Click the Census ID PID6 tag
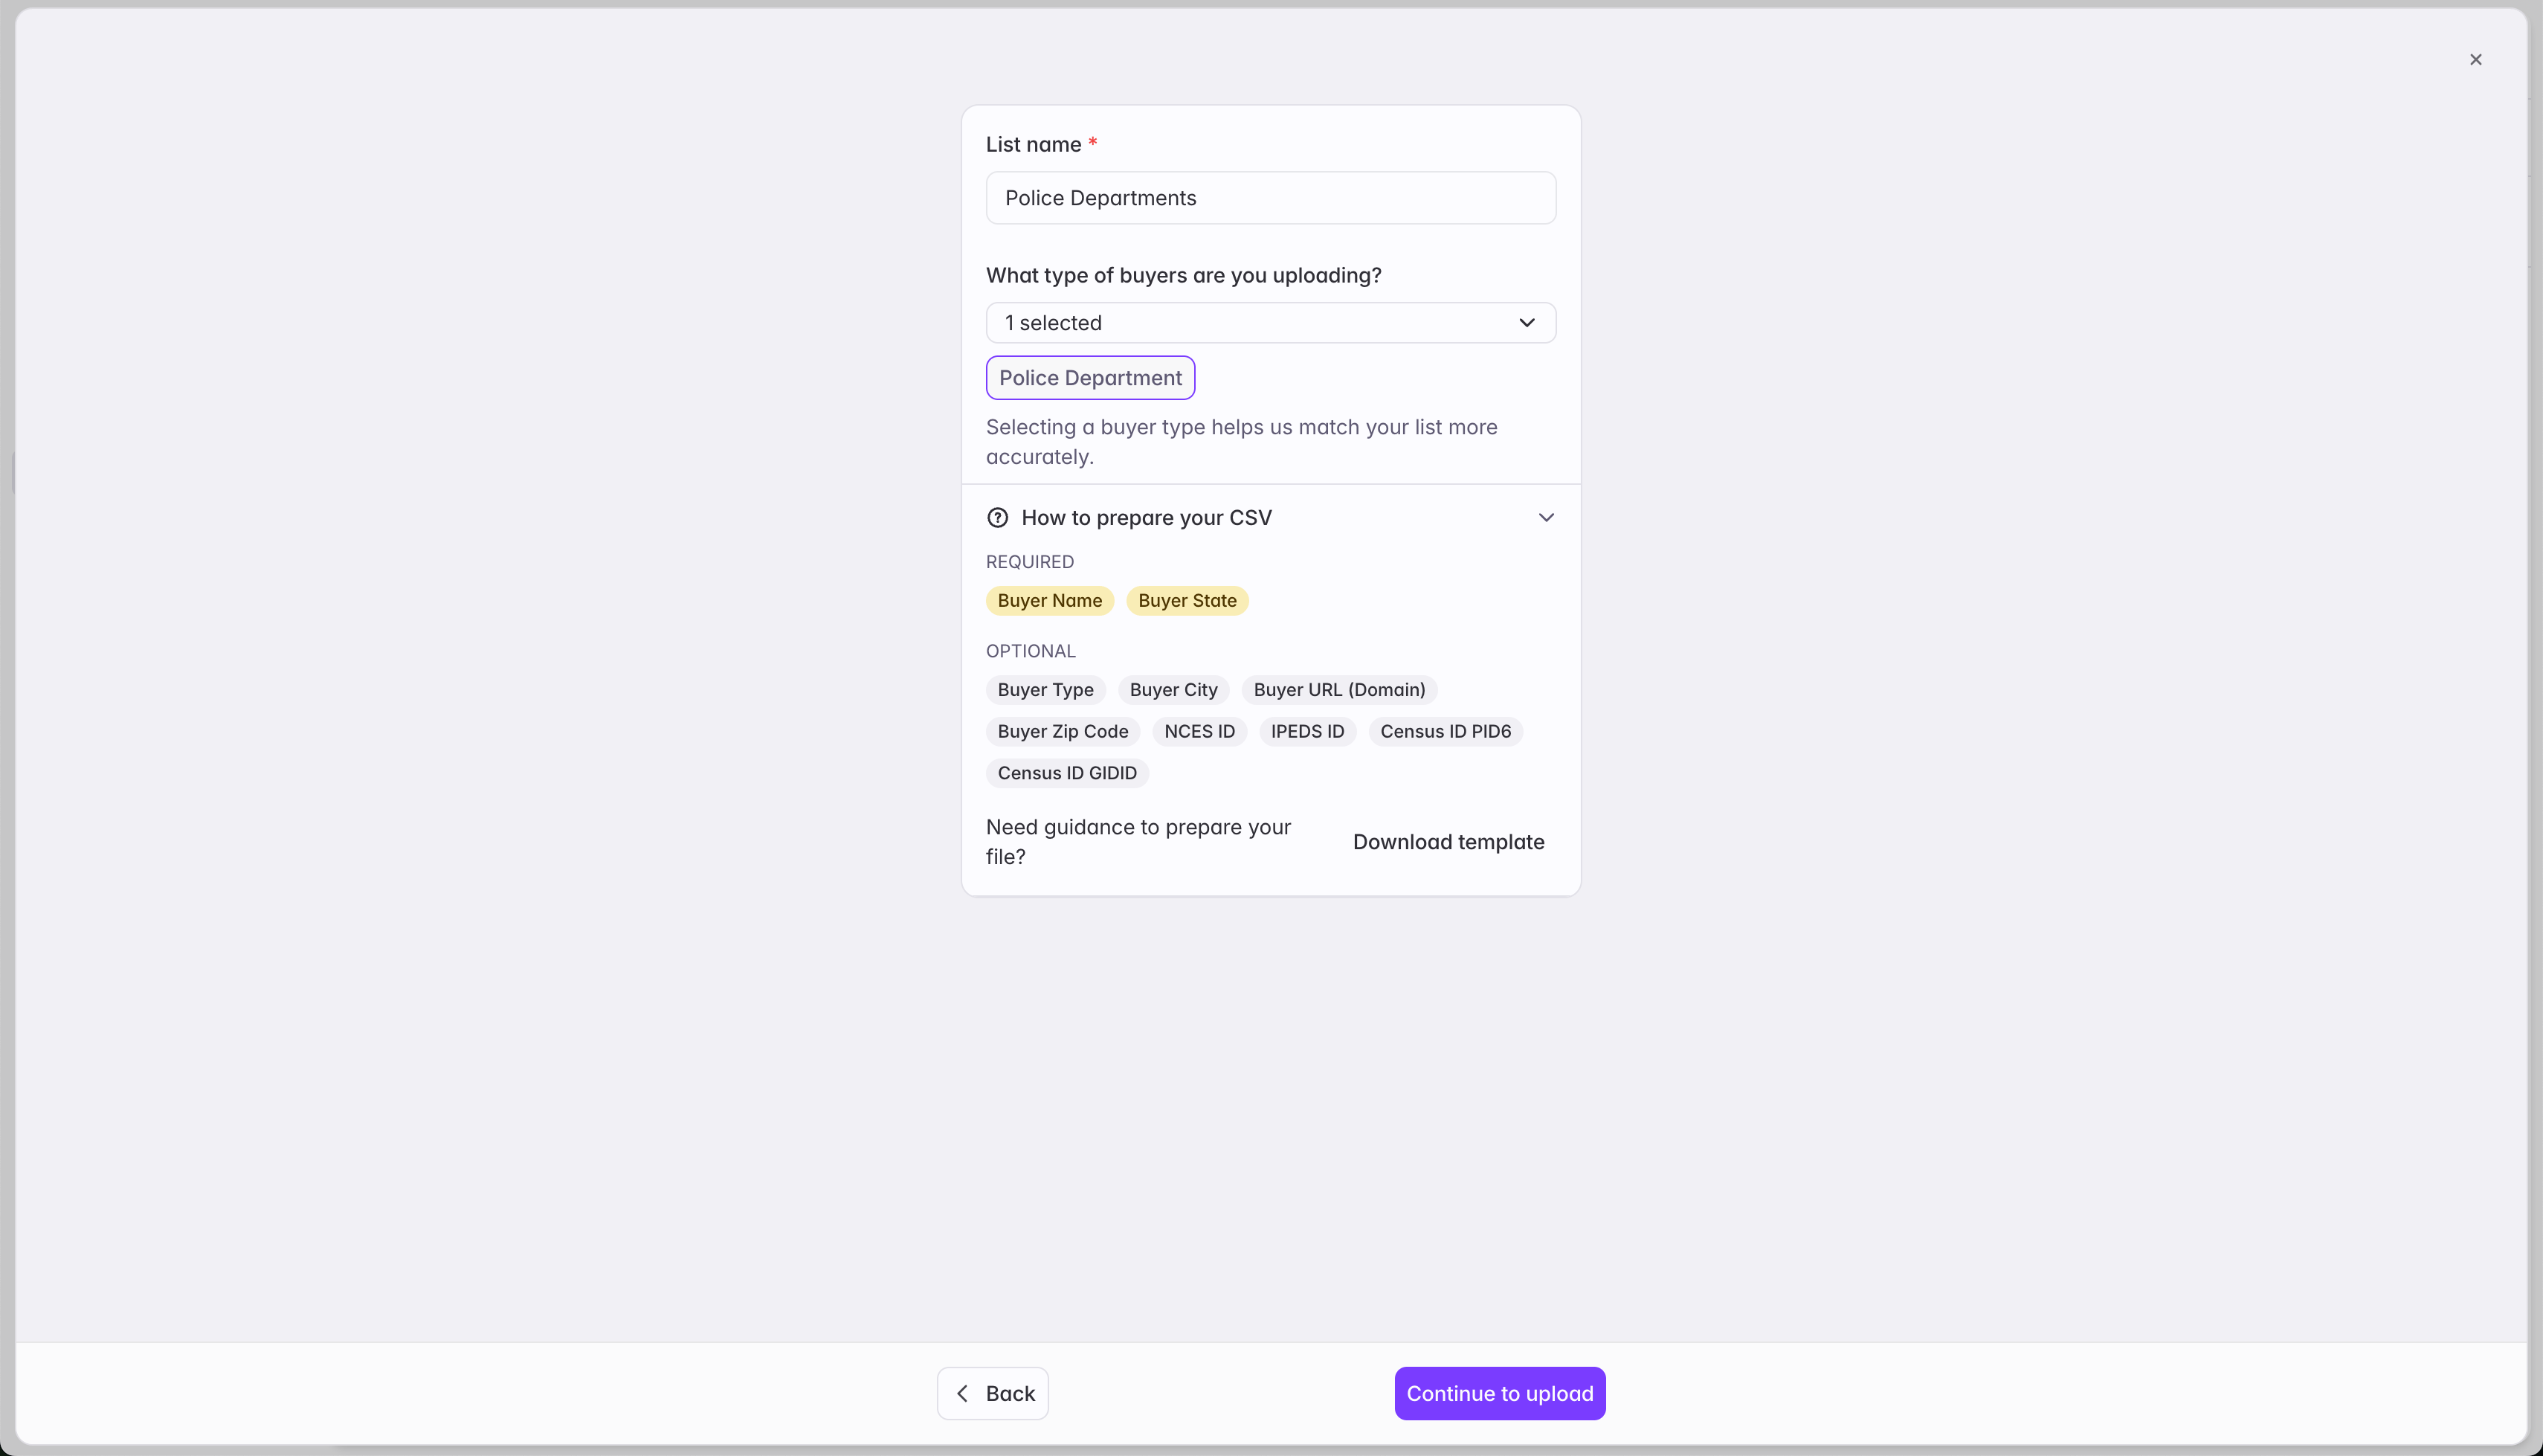This screenshot has height=1456, width=2543. coord(1445,732)
